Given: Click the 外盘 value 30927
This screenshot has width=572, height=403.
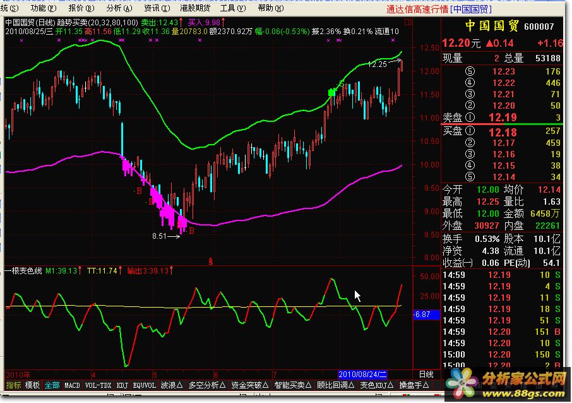Looking at the screenshot, I should [486, 226].
